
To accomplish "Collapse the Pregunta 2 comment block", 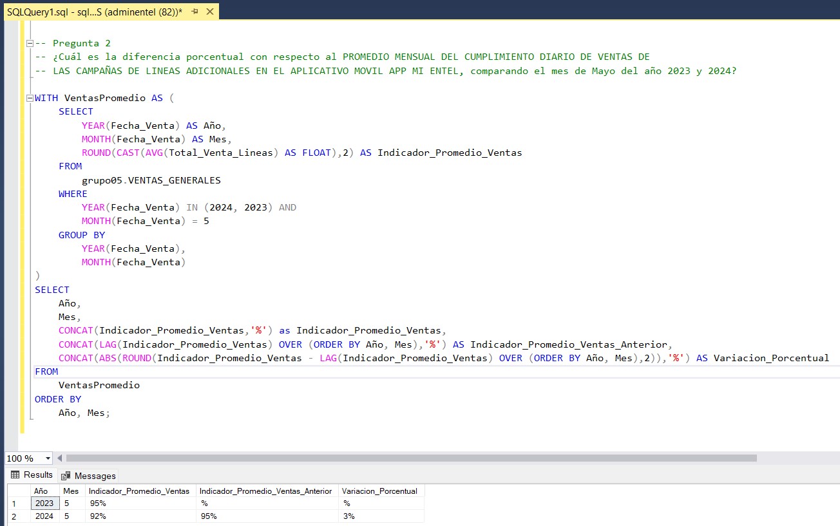I will tap(29, 43).
